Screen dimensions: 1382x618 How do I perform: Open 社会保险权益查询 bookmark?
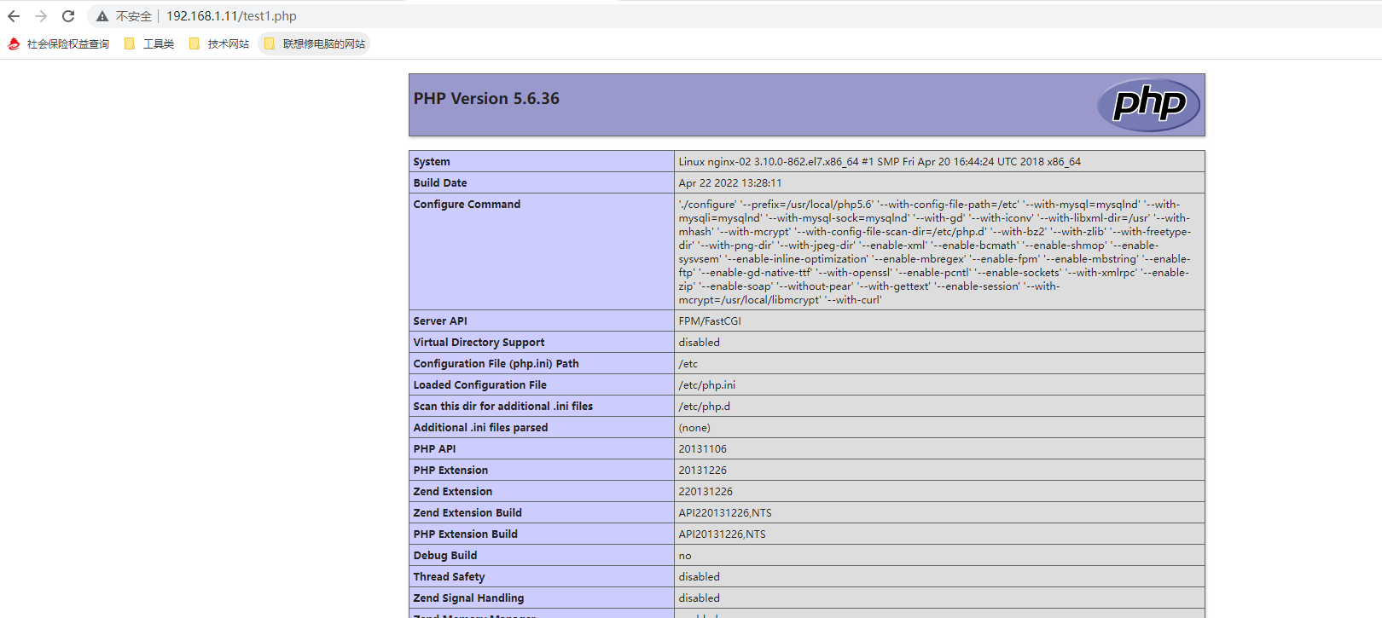[59, 43]
